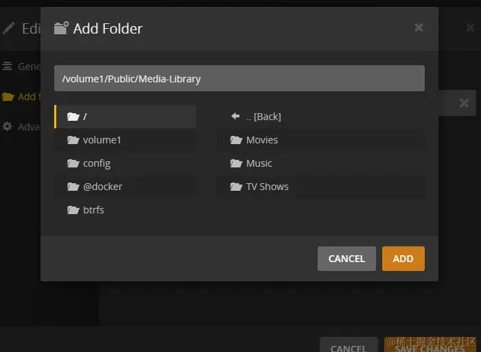Image resolution: width=481 pixels, height=352 pixels.
Task: Click the pencil edit icon in background window
Action: click(9, 28)
